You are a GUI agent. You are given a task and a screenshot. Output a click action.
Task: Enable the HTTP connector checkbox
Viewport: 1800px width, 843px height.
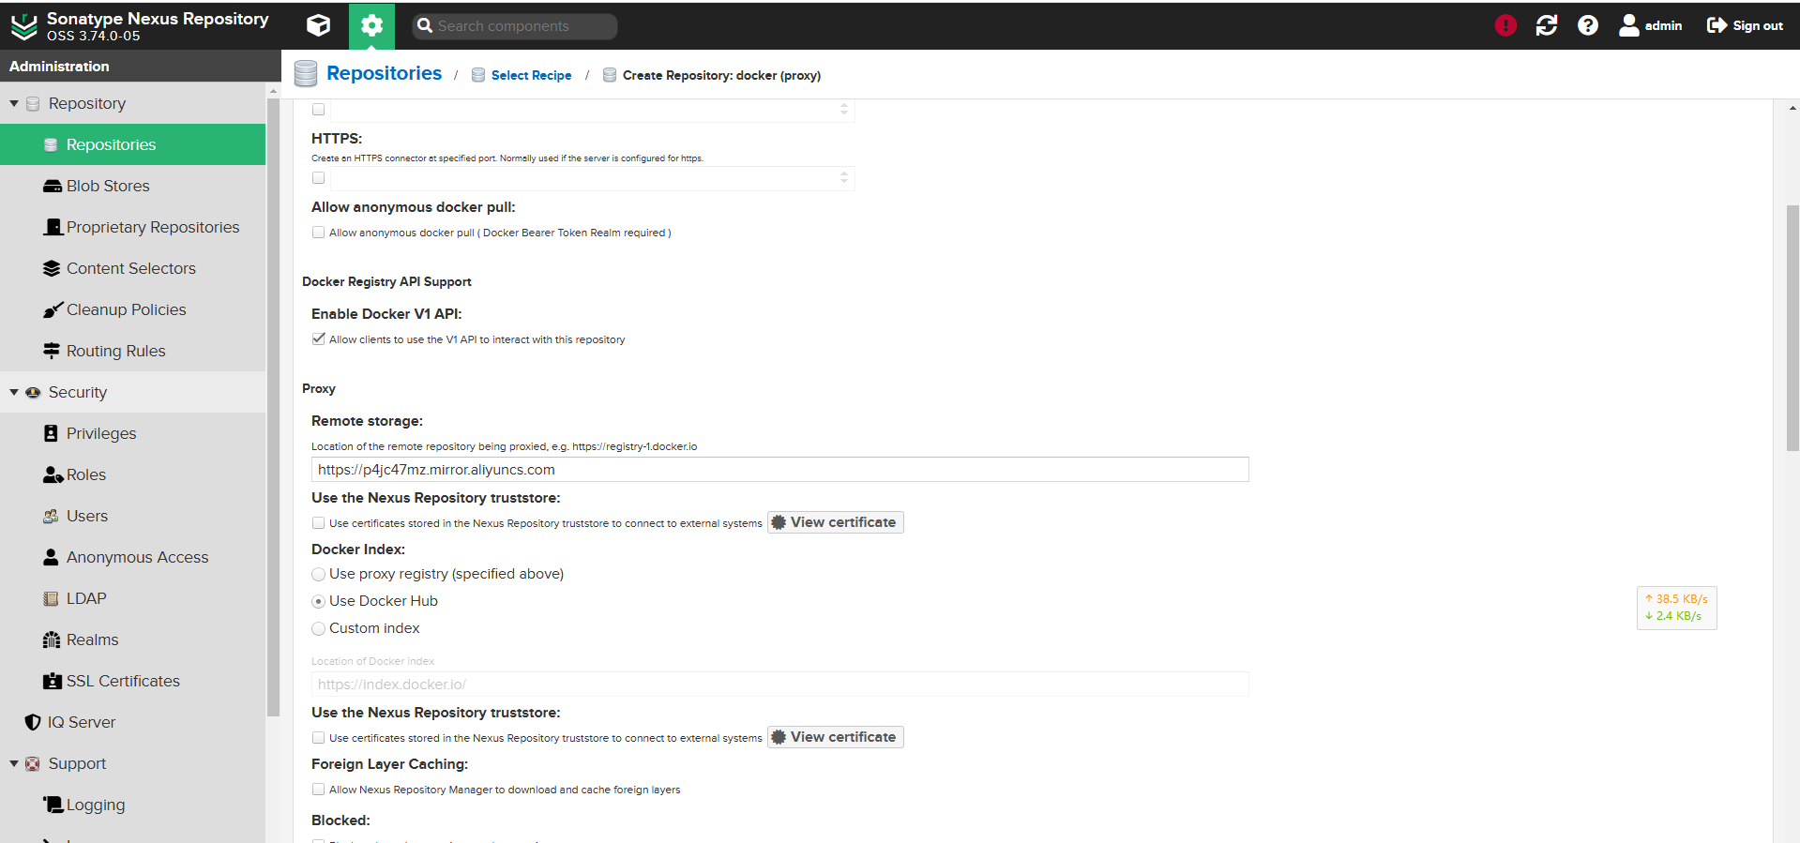click(x=319, y=110)
